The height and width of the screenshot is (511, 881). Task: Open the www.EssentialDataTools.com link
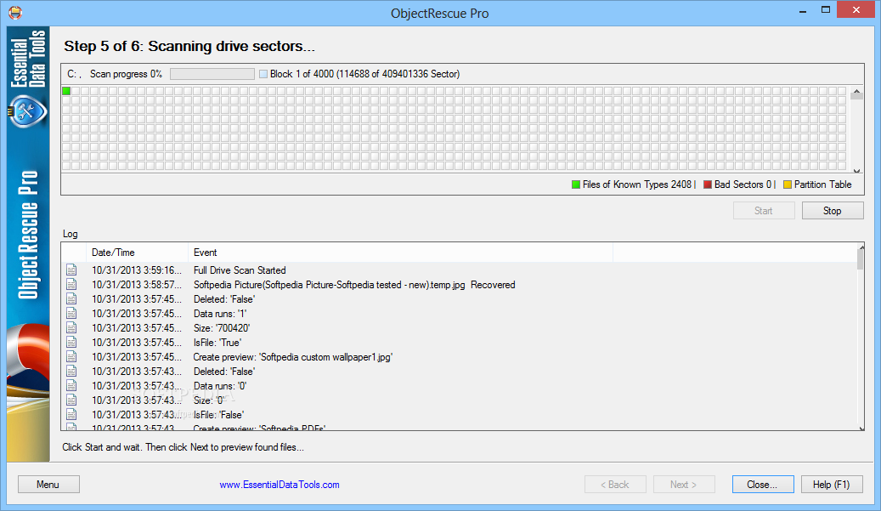pyautogui.click(x=280, y=485)
